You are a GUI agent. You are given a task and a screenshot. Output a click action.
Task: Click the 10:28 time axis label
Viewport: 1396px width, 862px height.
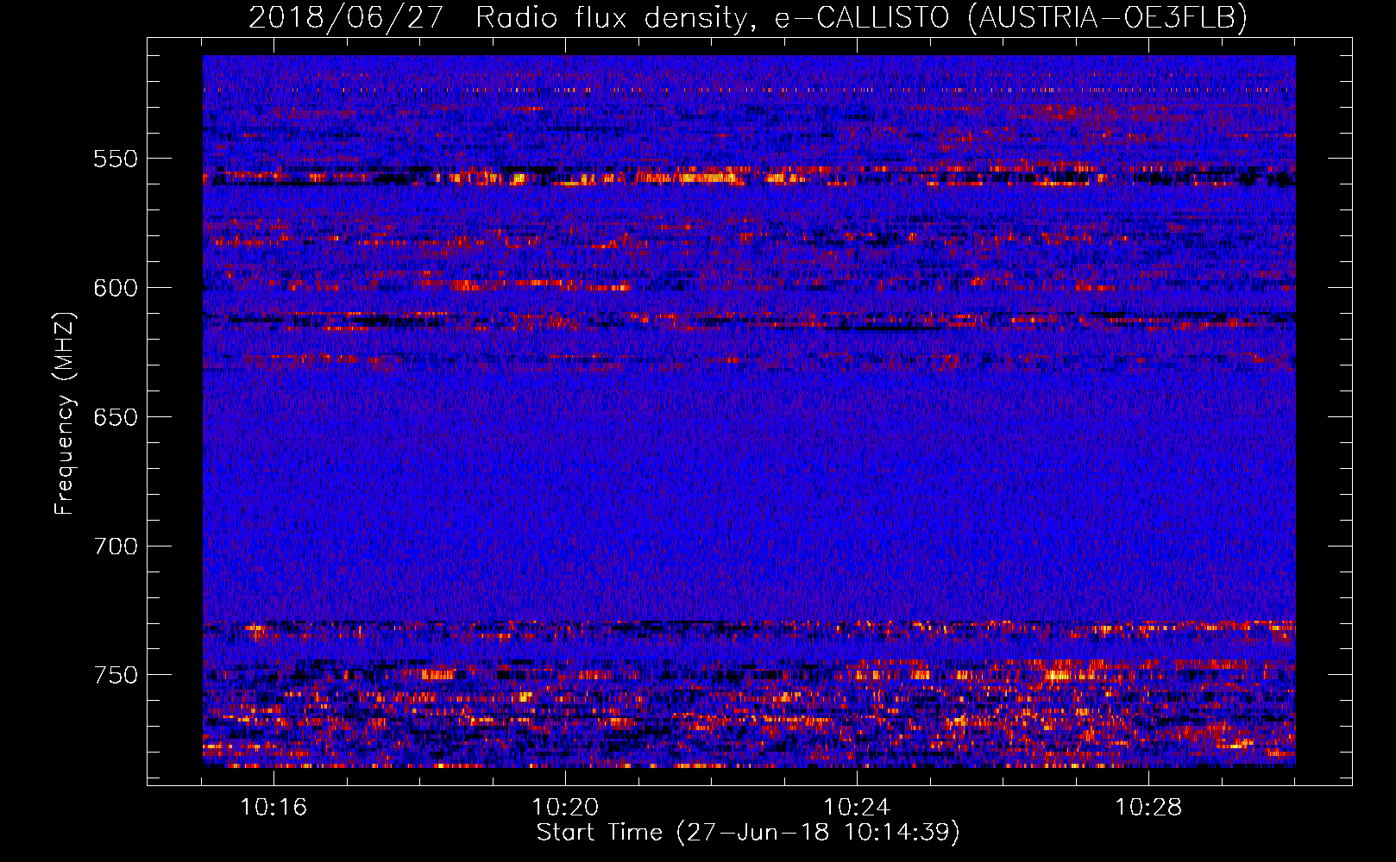[1148, 808]
